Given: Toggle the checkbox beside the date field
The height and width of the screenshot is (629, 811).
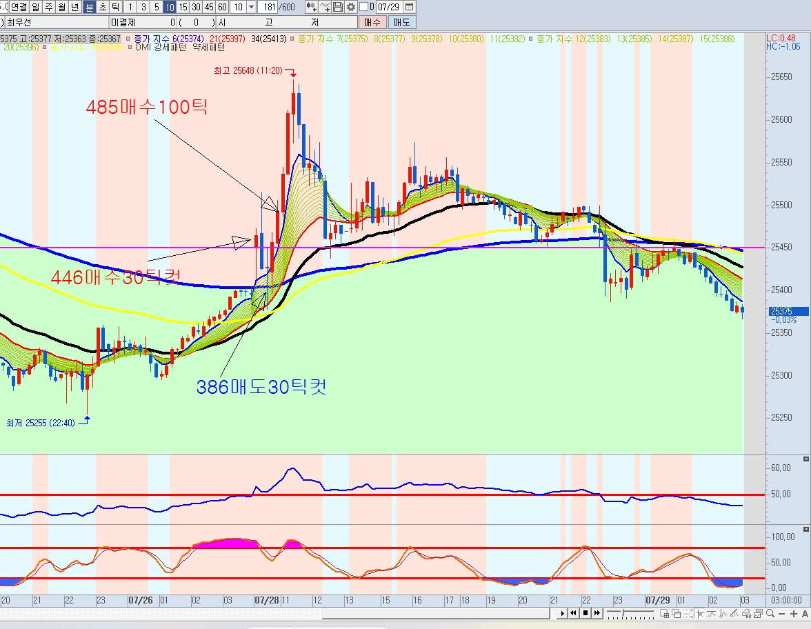Looking at the screenshot, I should [363, 7].
